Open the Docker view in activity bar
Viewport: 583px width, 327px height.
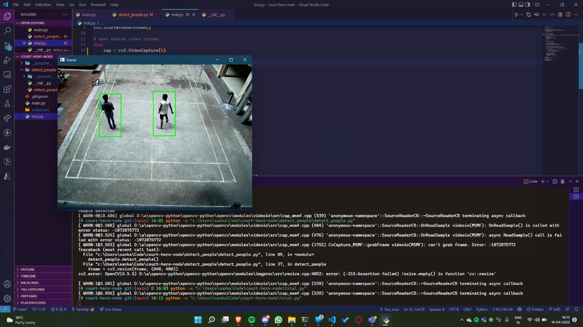point(7,147)
